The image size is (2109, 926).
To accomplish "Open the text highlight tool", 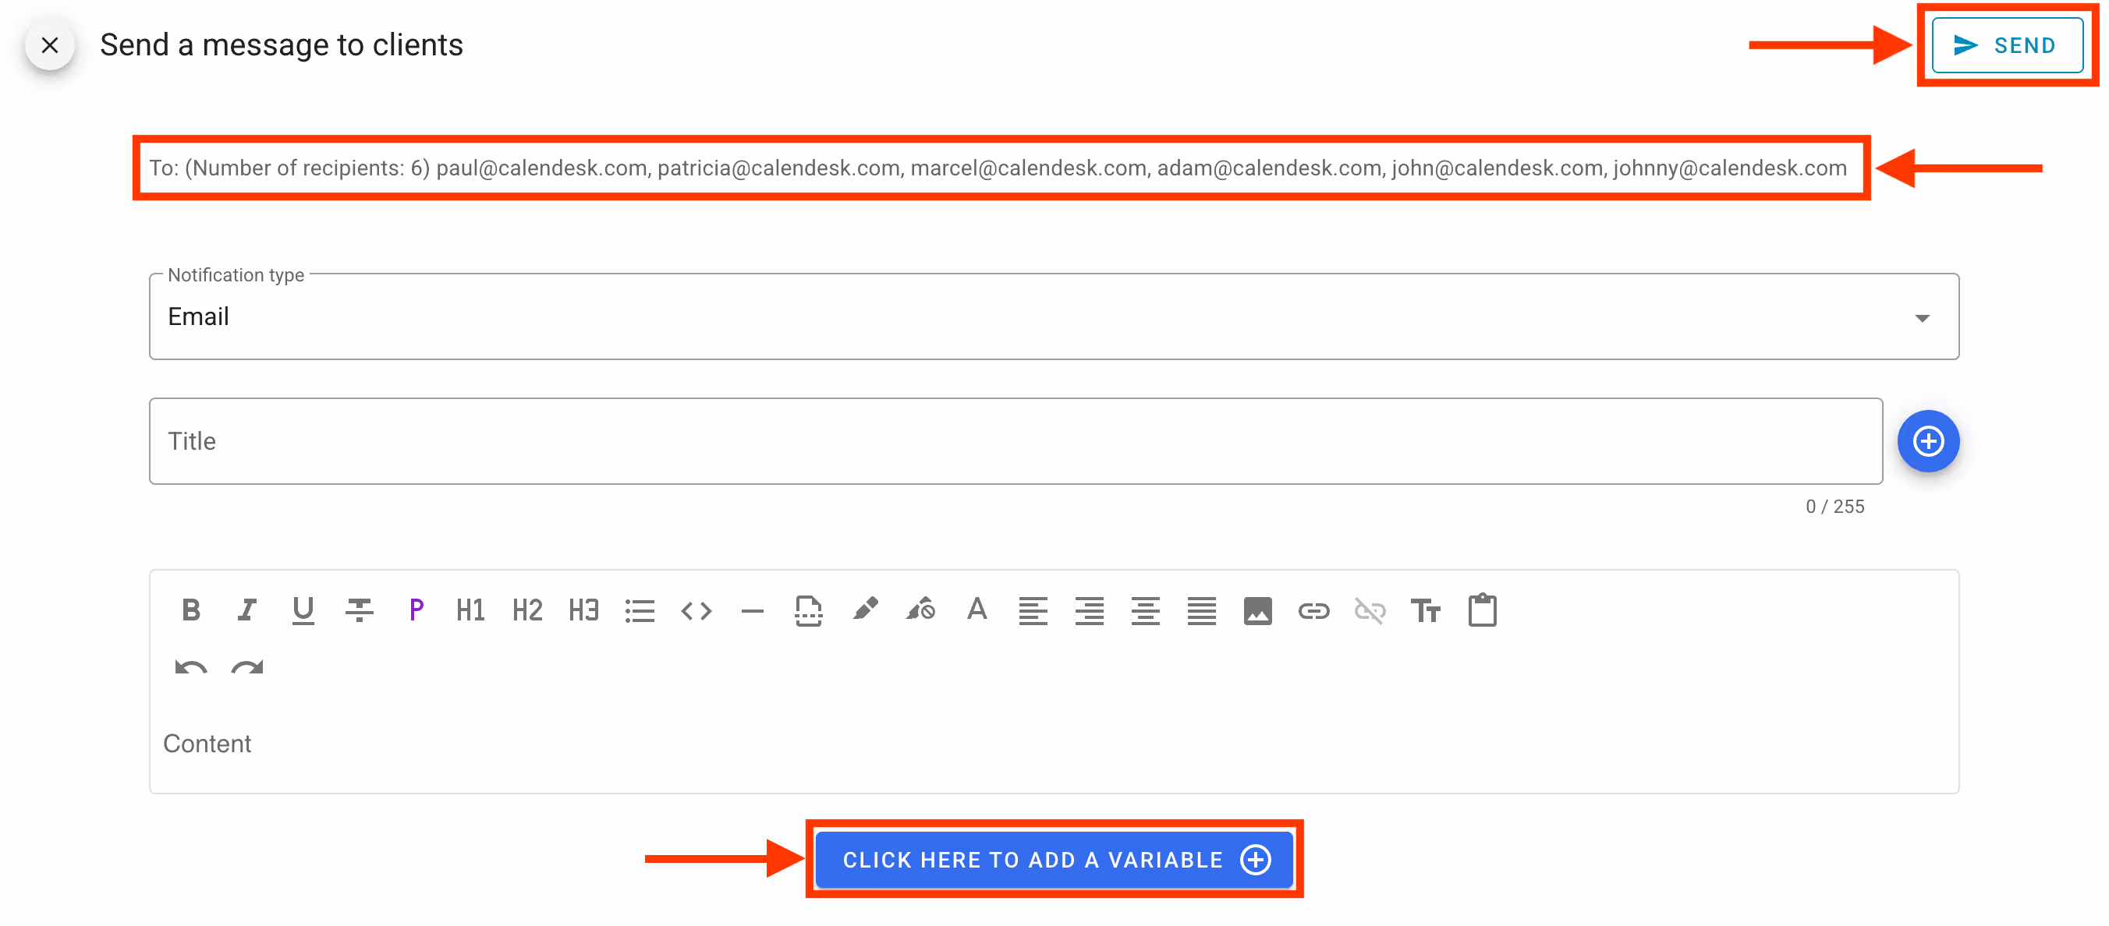I will [x=867, y=610].
